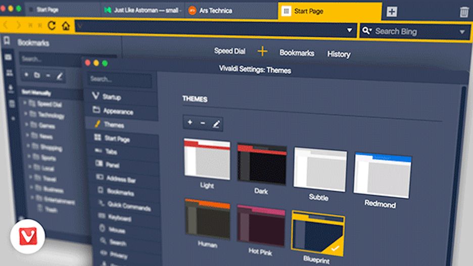This screenshot has width=473, height=266.
Task: Add a new theme with plus icon
Action: (190, 122)
